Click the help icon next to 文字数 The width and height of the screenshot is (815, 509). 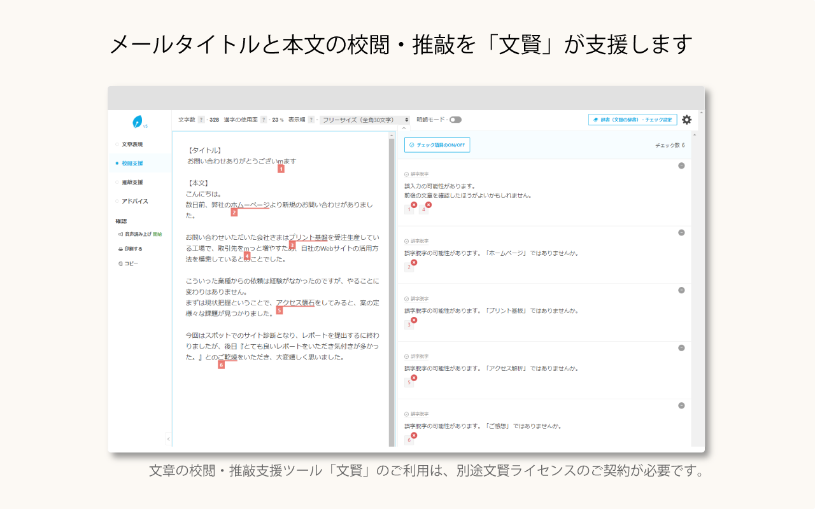pos(201,119)
